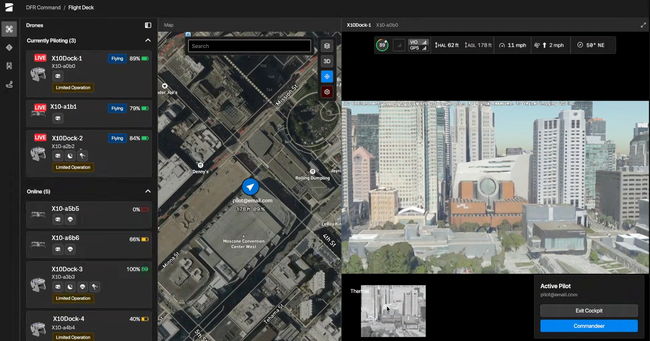This screenshot has height=341, width=650.
Task: Click the night mode moon icon on X10Dock-2
Action: (70, 156)
